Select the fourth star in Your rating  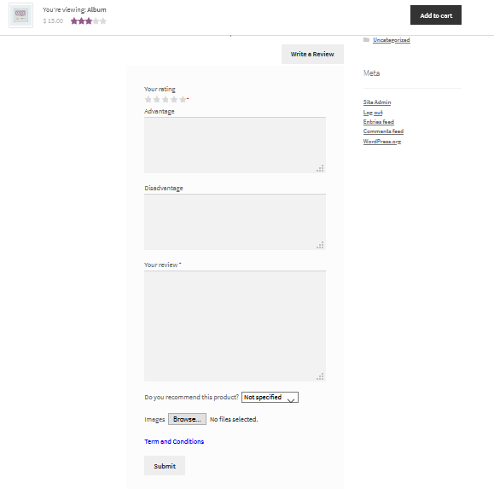coord(174,100)
